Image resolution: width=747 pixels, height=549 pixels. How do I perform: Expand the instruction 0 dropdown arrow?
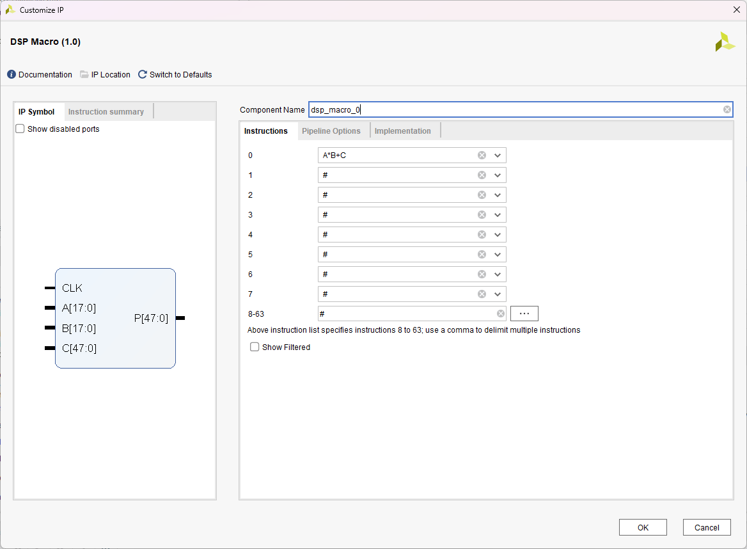(x=498, y=155)
